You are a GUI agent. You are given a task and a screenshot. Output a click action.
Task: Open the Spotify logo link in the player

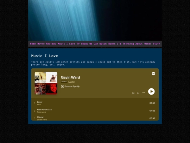153,73
